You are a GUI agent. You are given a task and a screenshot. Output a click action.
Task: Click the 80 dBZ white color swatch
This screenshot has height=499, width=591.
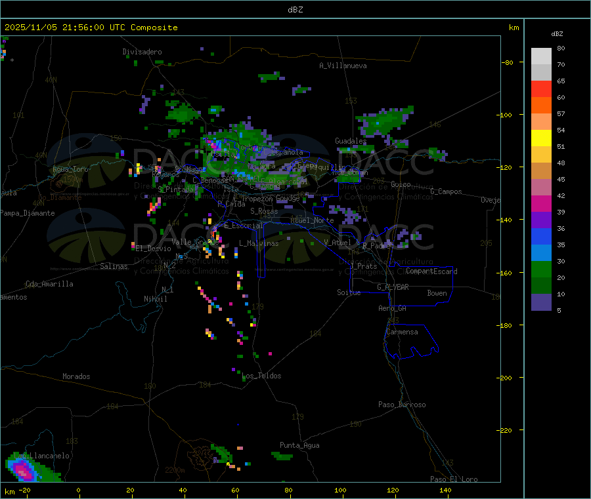pos(541,56)
